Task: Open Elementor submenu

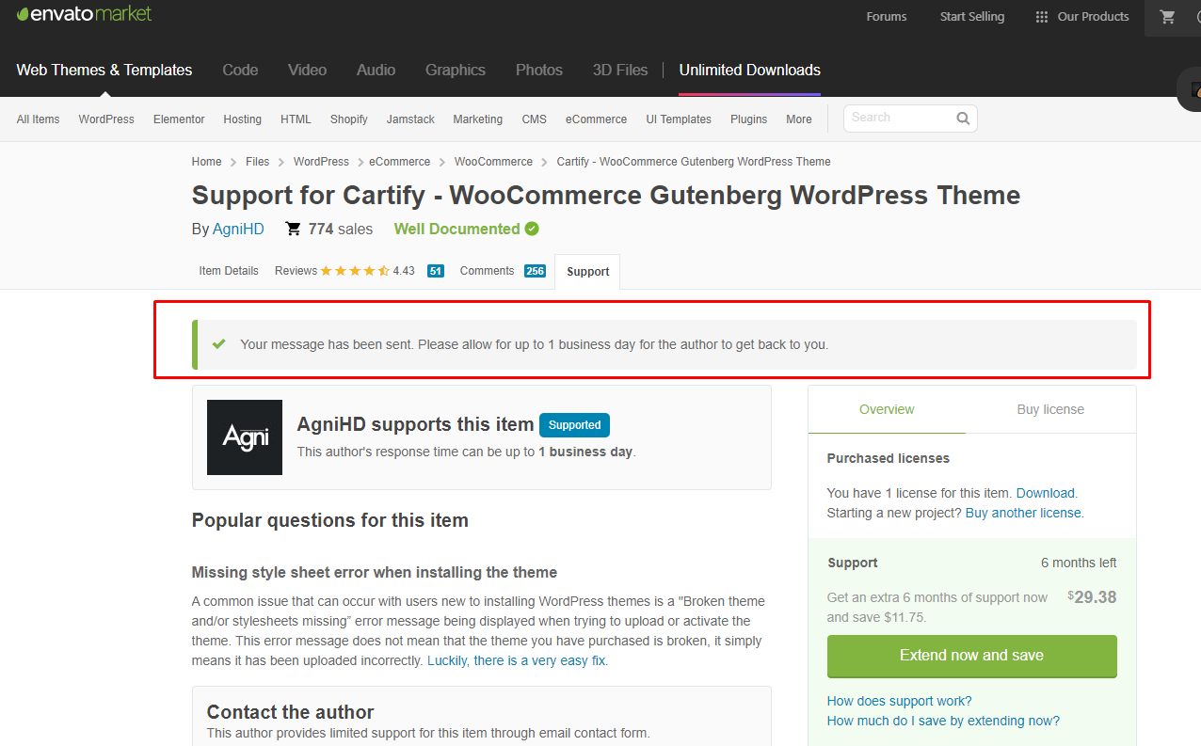Action: tap(179, 119)
